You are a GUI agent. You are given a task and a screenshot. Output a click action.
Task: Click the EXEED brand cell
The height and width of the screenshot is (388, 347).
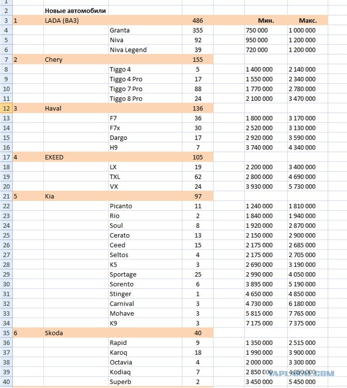click(x=76, y=157)
